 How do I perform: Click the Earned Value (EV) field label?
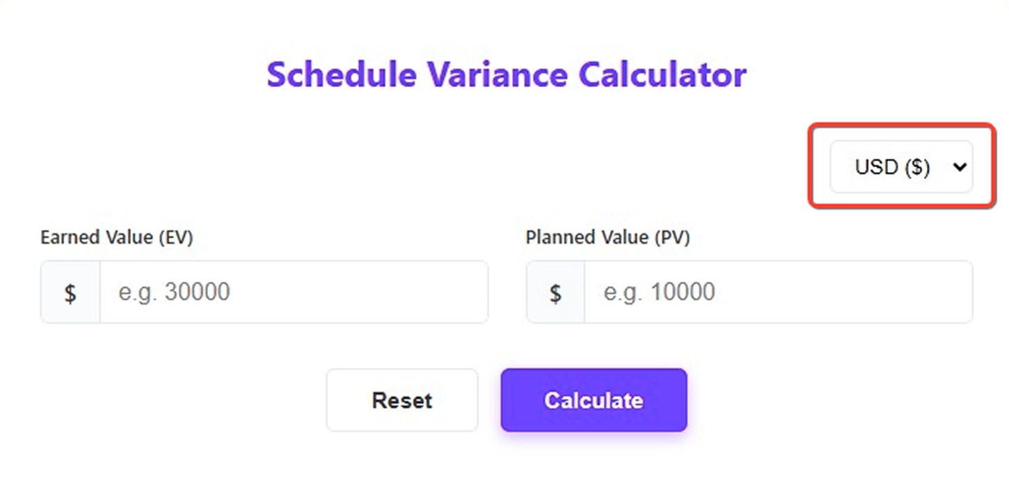point(117,237)
